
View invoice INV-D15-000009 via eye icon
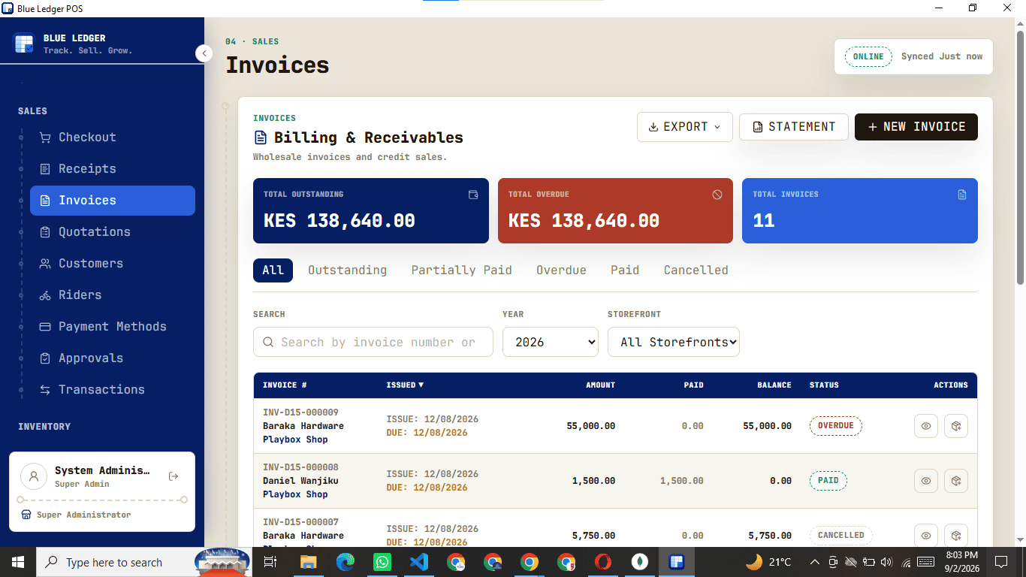click(926, 426)
